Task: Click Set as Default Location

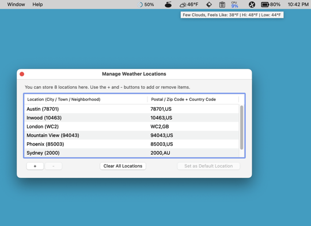Action: [208, 166]
